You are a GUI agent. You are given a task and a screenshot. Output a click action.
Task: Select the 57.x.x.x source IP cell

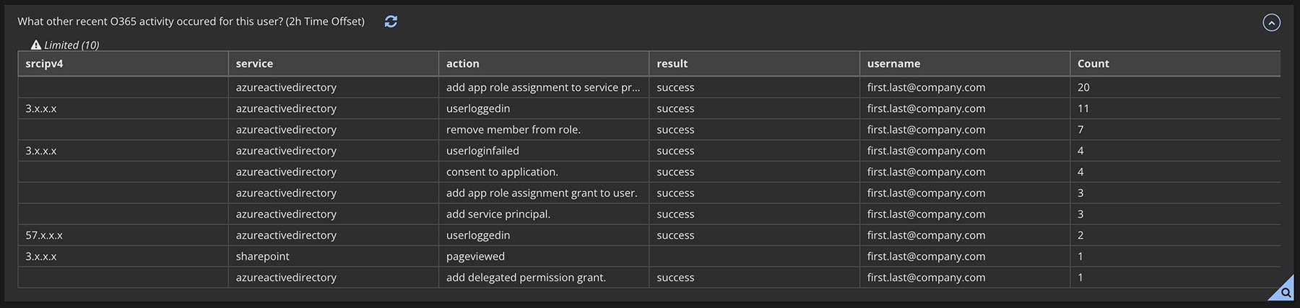123,235
